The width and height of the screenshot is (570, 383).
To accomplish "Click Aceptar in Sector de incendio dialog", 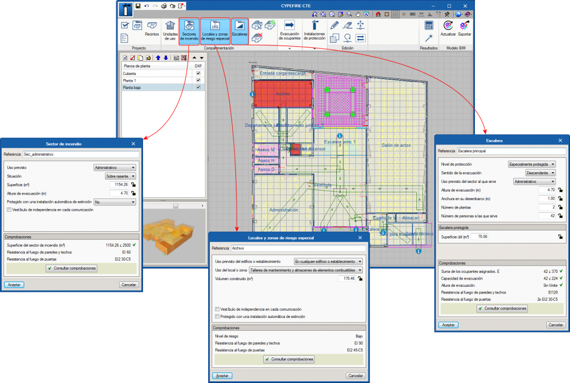I will tap(14, 285).
